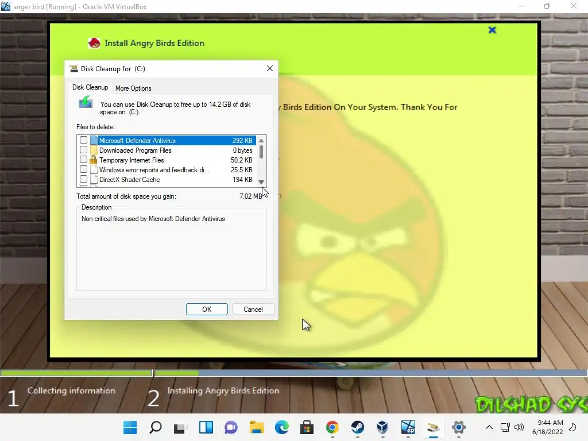588x441 pixels.
Task: Open Steam from the taskbar
Action: tap(357, 427)
